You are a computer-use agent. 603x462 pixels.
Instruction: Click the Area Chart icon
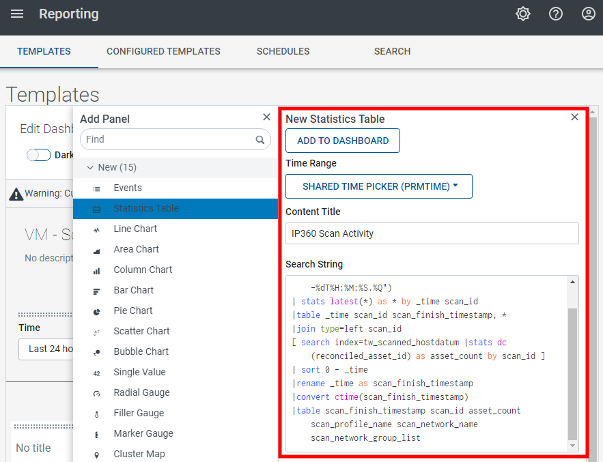96,250
